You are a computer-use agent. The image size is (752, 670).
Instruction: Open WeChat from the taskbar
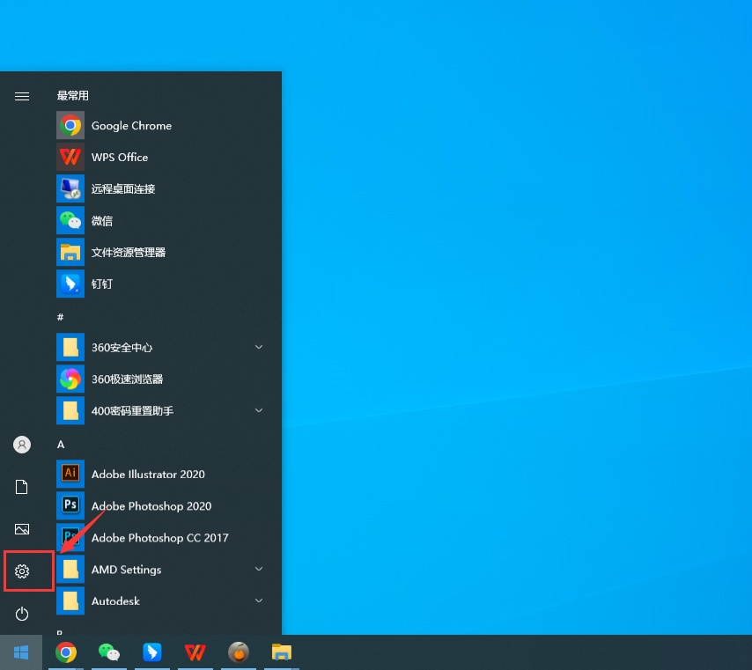click(x=109, y=652)
